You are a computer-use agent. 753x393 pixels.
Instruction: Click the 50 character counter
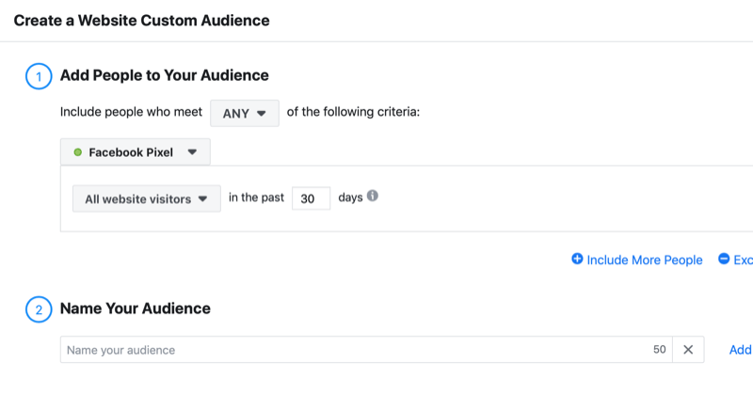click(x=659, y=350)
